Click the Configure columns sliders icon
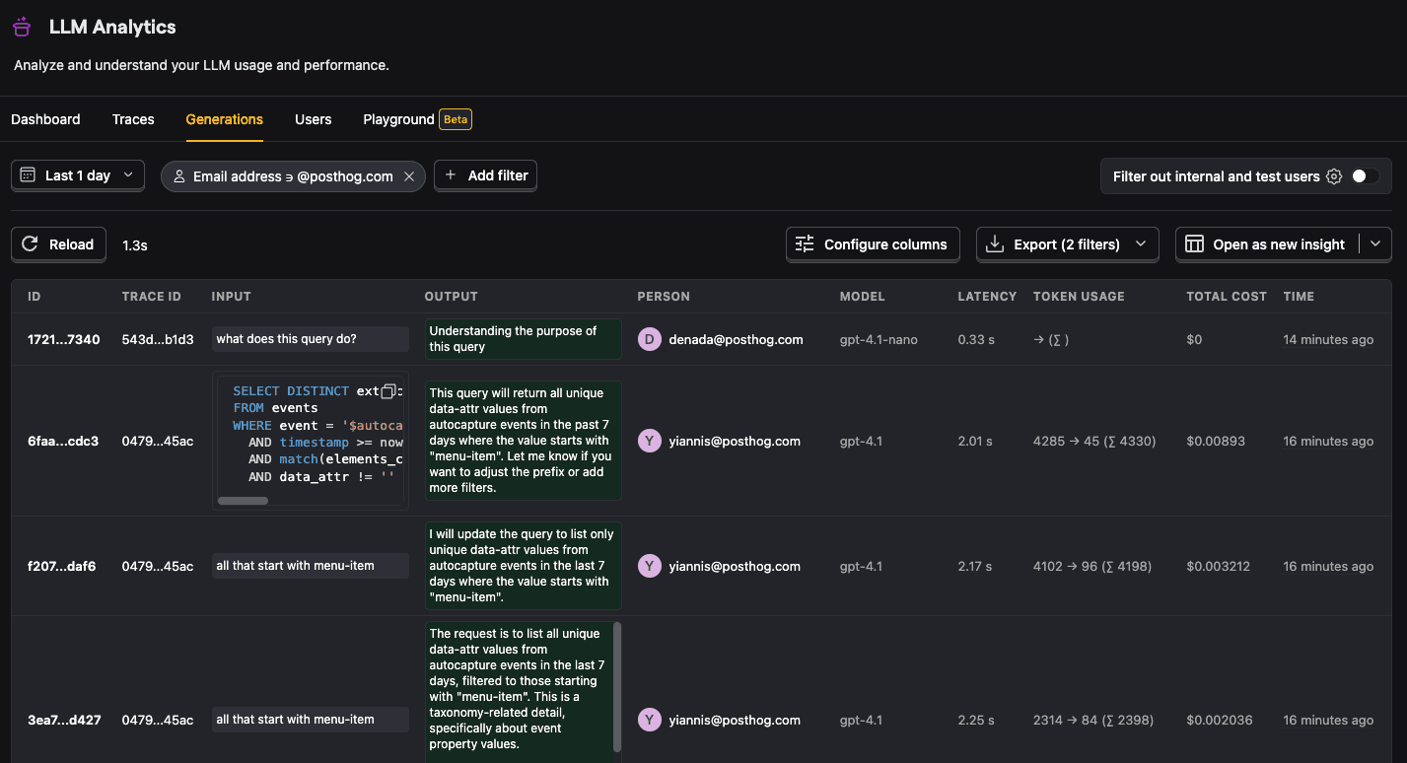 [805, 244]
